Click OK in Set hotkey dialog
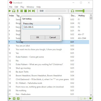The image size is (101, 101). pyautogui.click(x=38, y=37)
